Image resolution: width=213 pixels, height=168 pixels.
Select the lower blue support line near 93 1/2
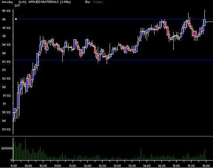point(113,60)
